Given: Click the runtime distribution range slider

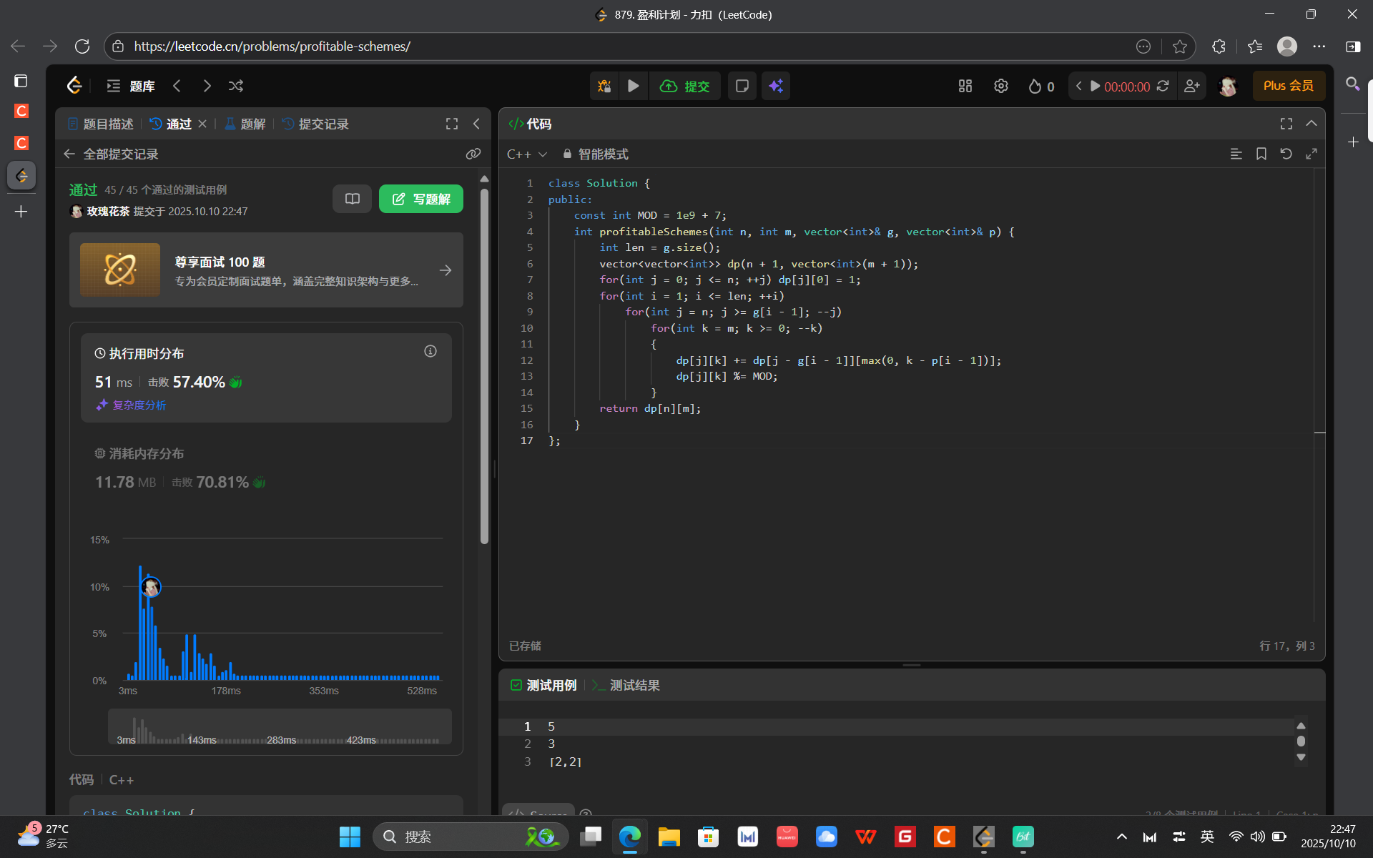Looking at the screenshot, I should click(279, 726).
